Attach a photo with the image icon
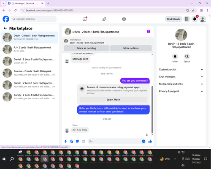The image size is (211, 169). [x=71, y=141]
